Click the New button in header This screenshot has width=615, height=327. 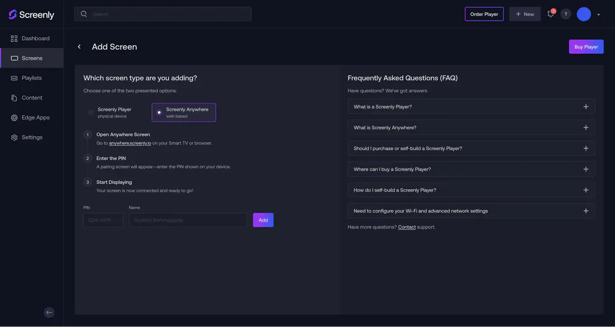[x=525, y=14]
